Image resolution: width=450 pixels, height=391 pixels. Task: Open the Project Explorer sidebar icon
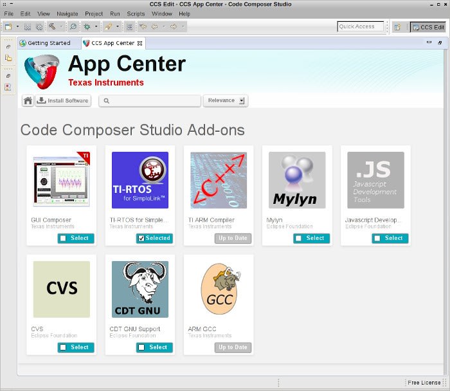point(8,58)
